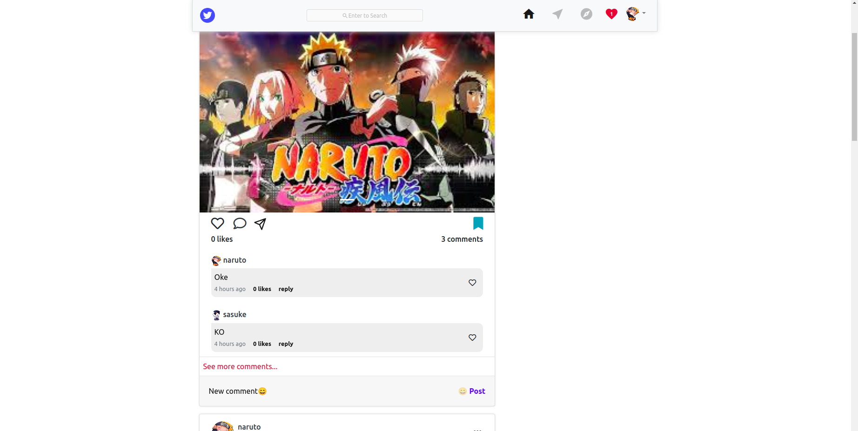Click the naruto avatar beside the Oke comment
The height and width of the screenshot is (431, 858).
pyautogui.click(x=216, y=260)
